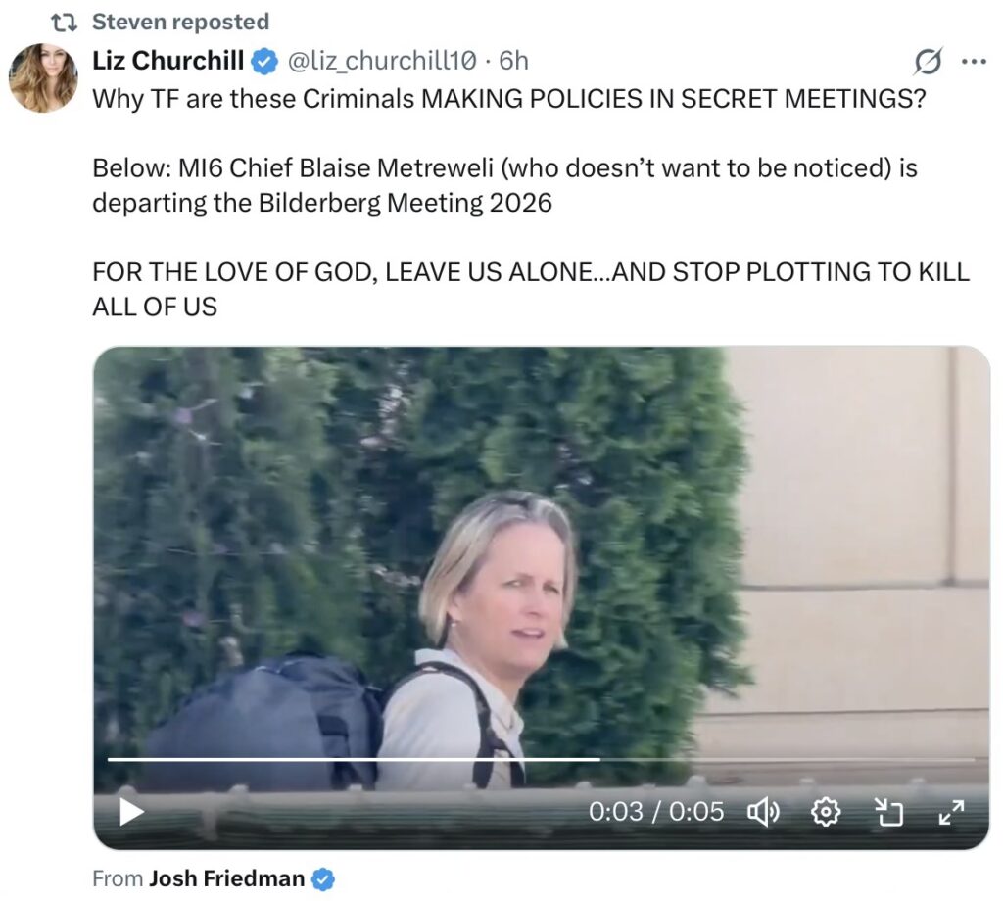Screen dimensions: 1003x901
Task: Open the Josh Friedman source link
Action: (226, 878)
